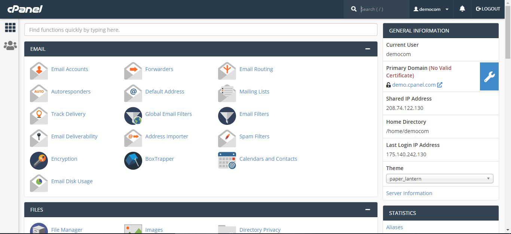Viewport: 511px width, 234px height.
Task: Open Default Address @ icon
Action: point(133,93)
